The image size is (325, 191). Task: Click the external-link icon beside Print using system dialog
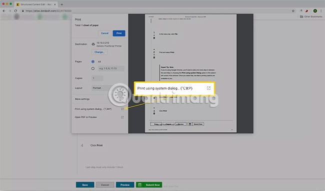(x=122, y=109)
